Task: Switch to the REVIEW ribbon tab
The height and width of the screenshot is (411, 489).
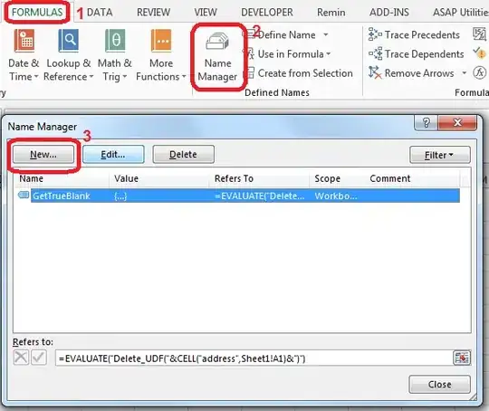Action: (153, 12)
